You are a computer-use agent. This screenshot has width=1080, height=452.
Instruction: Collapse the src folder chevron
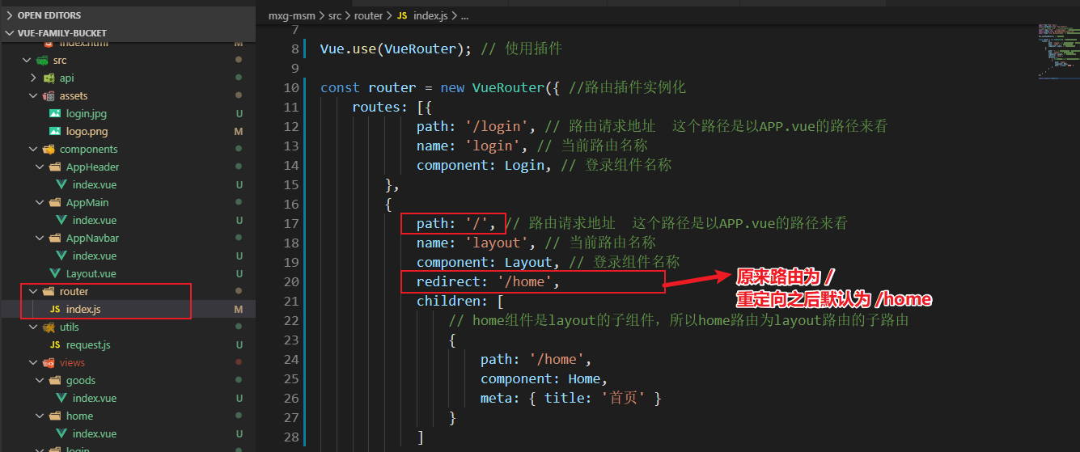pos(26,61)
